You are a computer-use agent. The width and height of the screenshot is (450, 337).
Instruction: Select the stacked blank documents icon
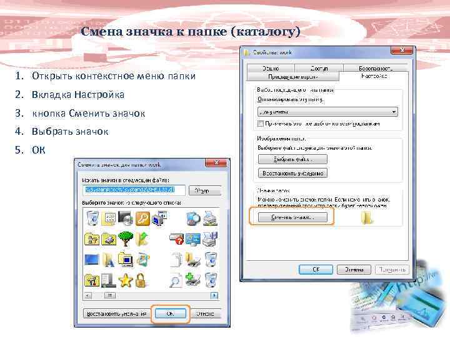(x=176, y=260)
